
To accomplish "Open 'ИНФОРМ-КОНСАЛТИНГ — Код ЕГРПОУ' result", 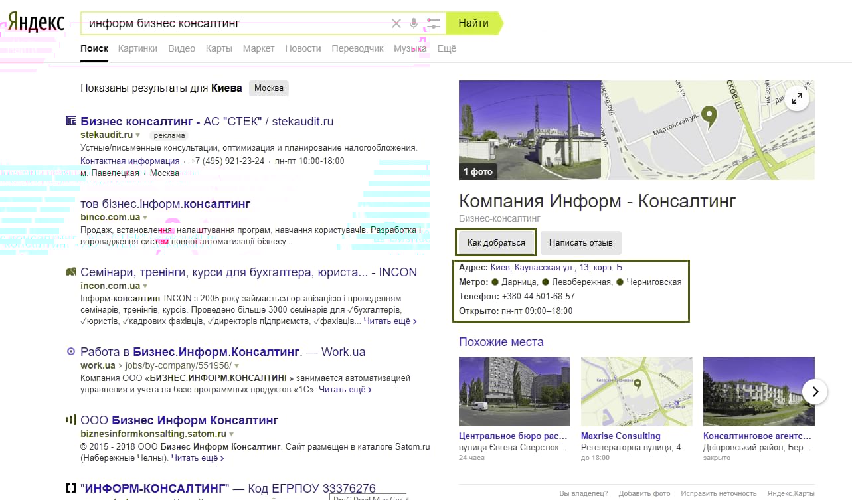I will coord(228,489).
